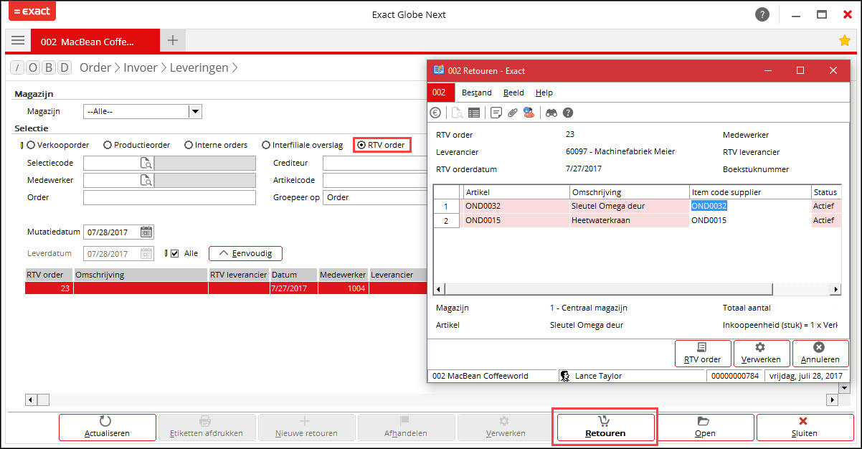
Task: Click the OND0015 article cell
Action: (x=516, y=220)
